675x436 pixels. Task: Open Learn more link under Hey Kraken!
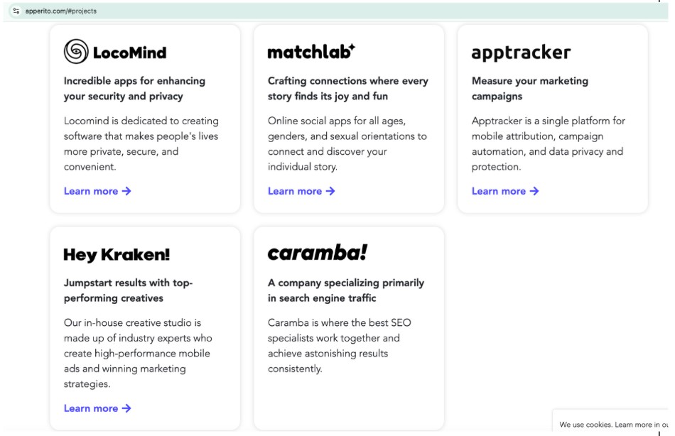[91, 408]
